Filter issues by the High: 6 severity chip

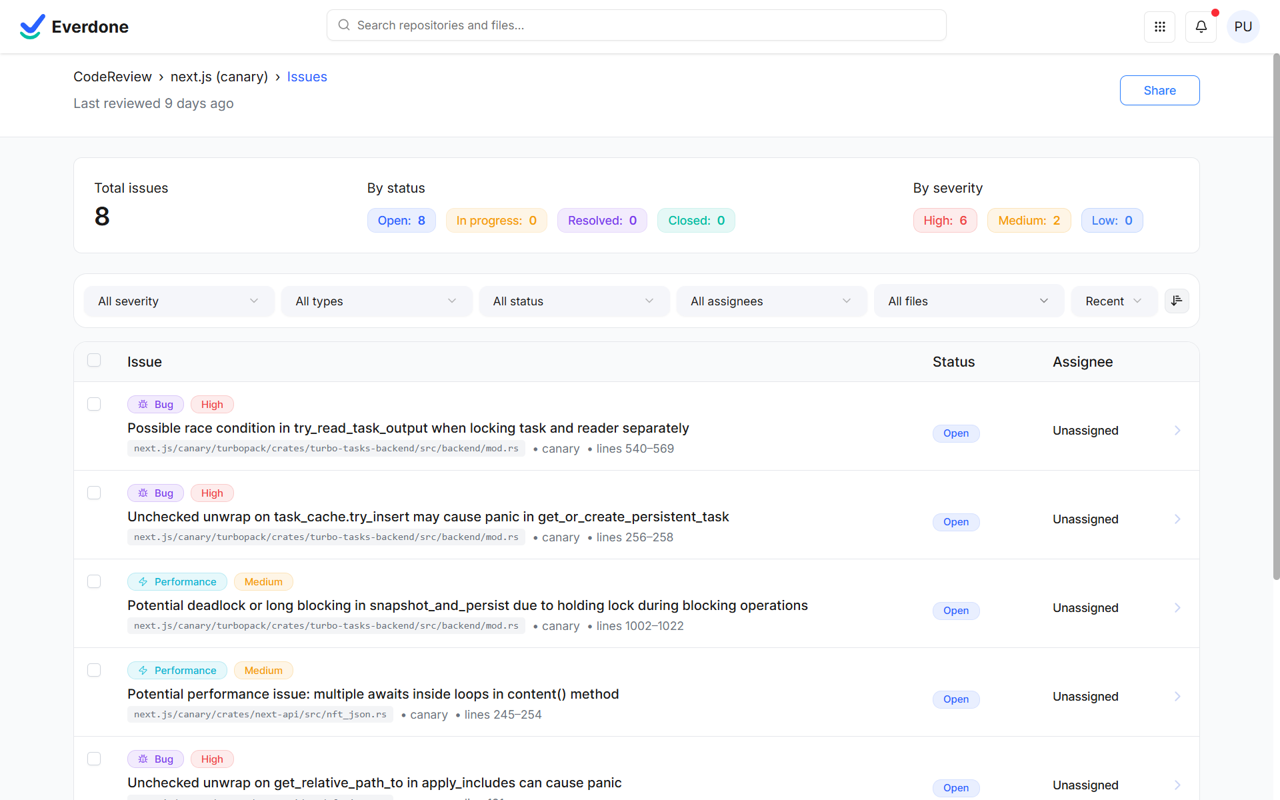point(945,220)
